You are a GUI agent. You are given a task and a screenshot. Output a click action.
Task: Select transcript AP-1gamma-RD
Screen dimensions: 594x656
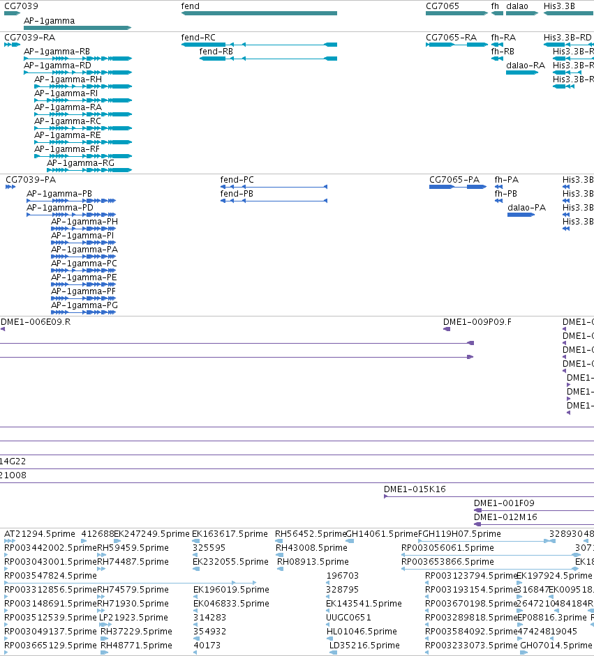[78, 73]
